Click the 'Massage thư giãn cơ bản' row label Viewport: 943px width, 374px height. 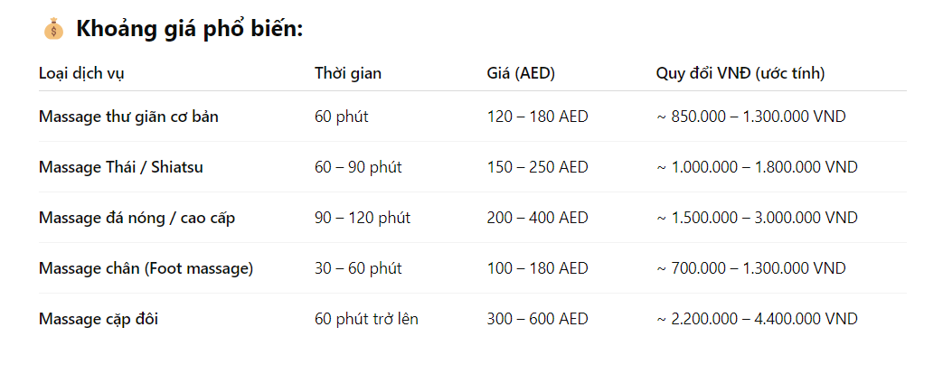[x=128, y=117]
